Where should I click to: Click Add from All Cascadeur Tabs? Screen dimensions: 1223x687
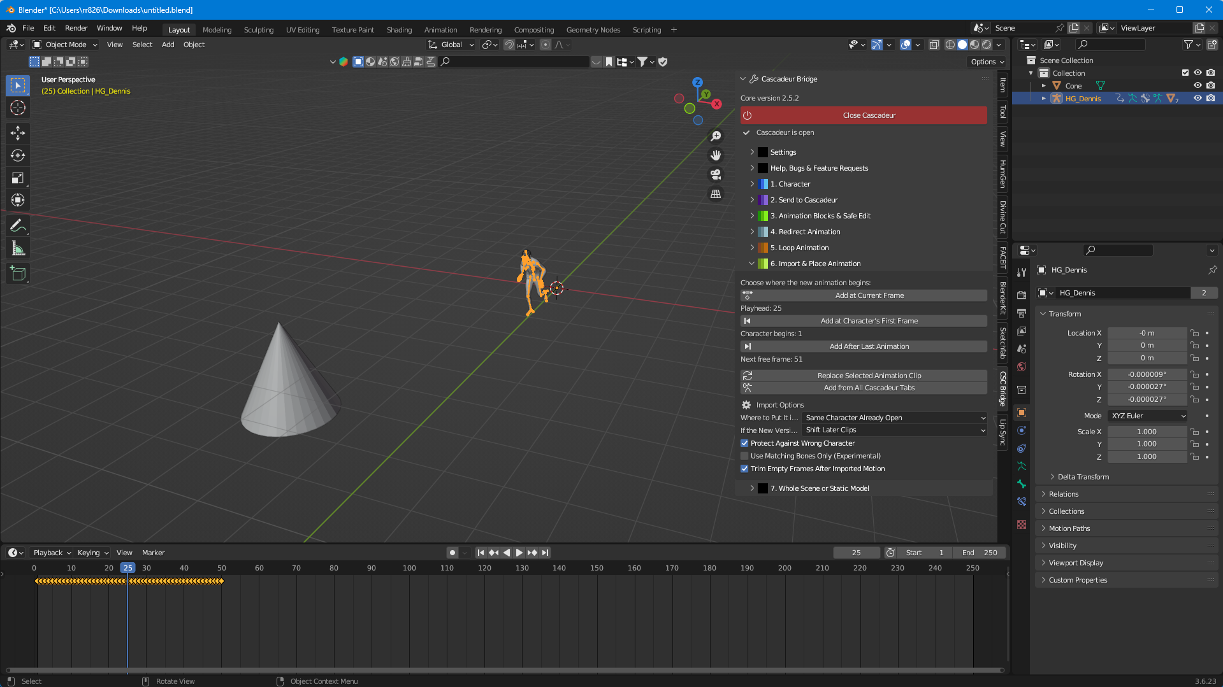pos(864,388)
